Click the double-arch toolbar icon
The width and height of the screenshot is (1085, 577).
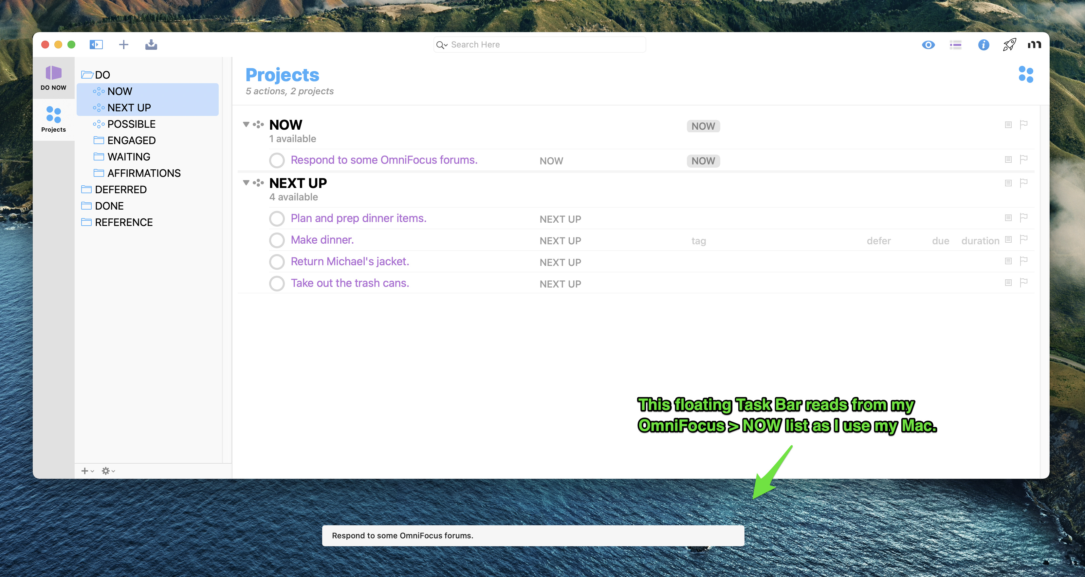tap(1034, 45)
